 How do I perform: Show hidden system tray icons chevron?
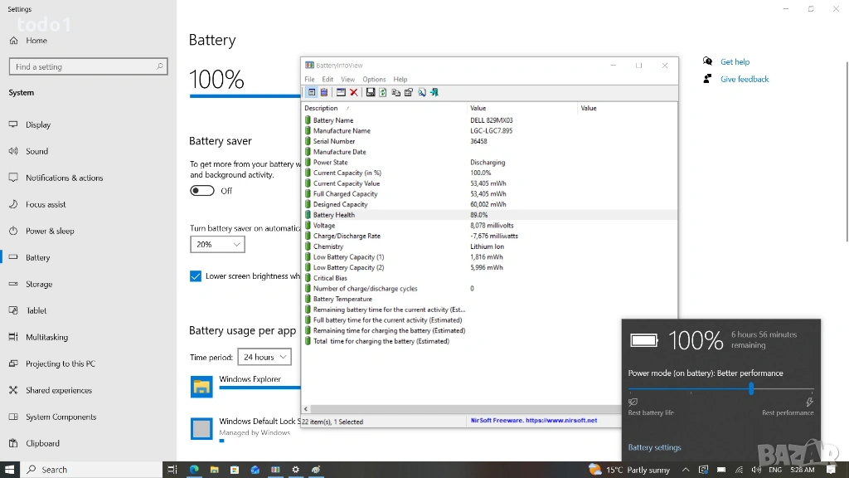tap(686, 470)
